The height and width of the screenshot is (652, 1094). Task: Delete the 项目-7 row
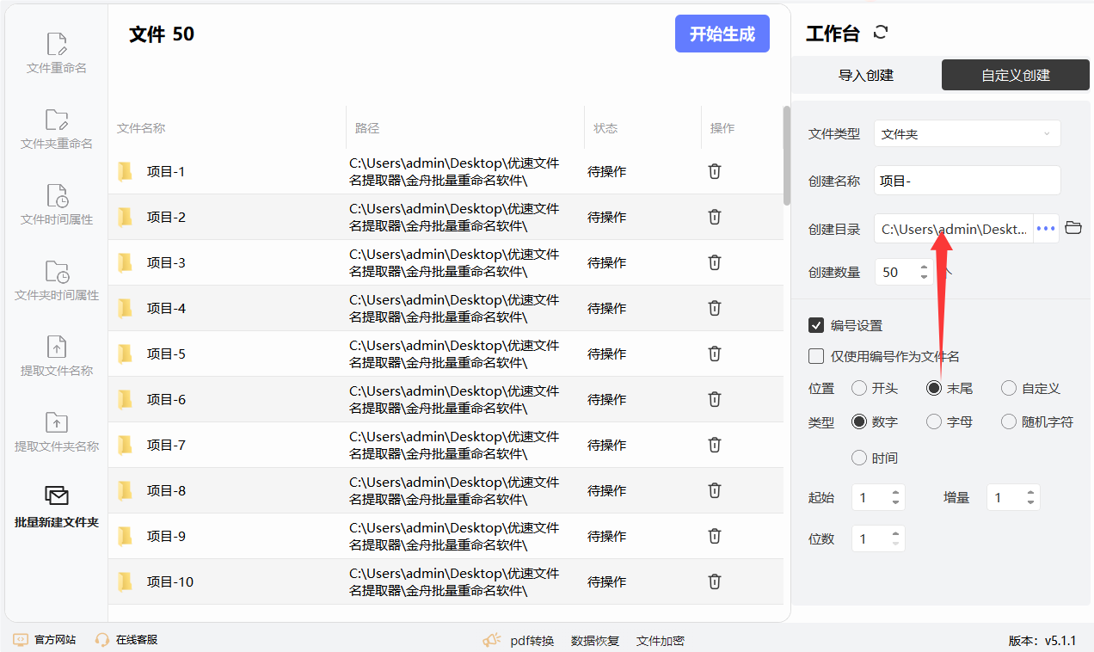click(714, 445)
